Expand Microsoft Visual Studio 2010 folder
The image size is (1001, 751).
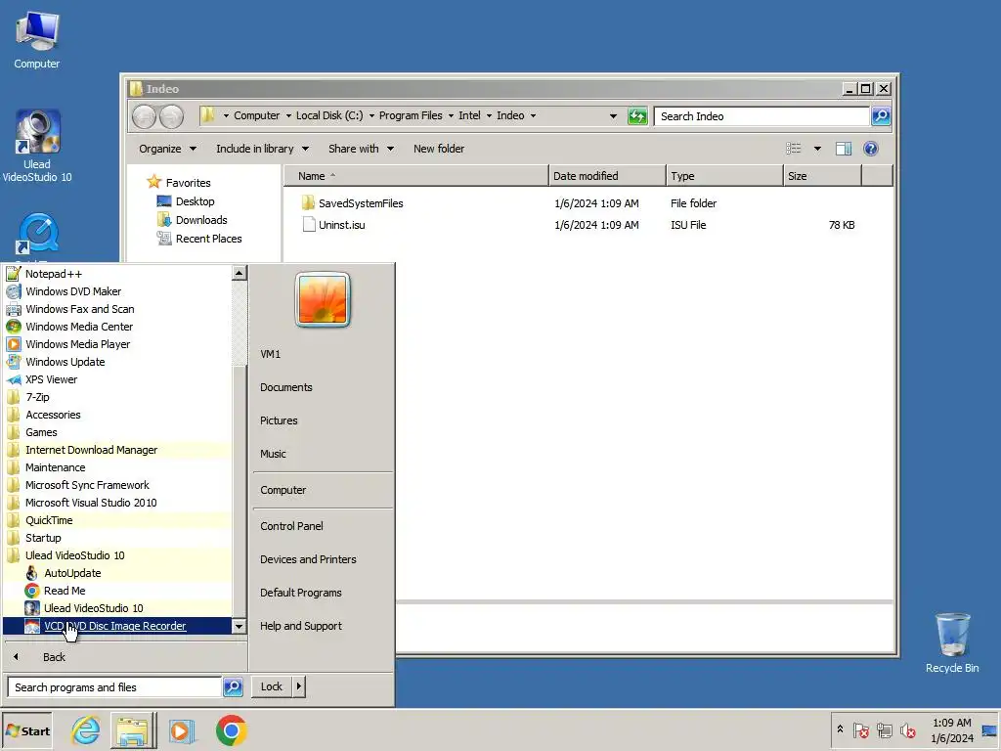(x=117, y=503)
